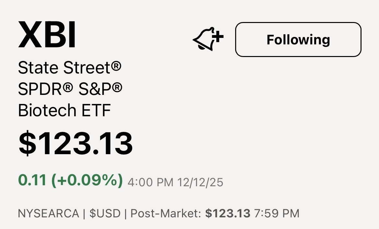Select the dollar sign of the main price
This screenshot has width=379, height=229.
27,143
